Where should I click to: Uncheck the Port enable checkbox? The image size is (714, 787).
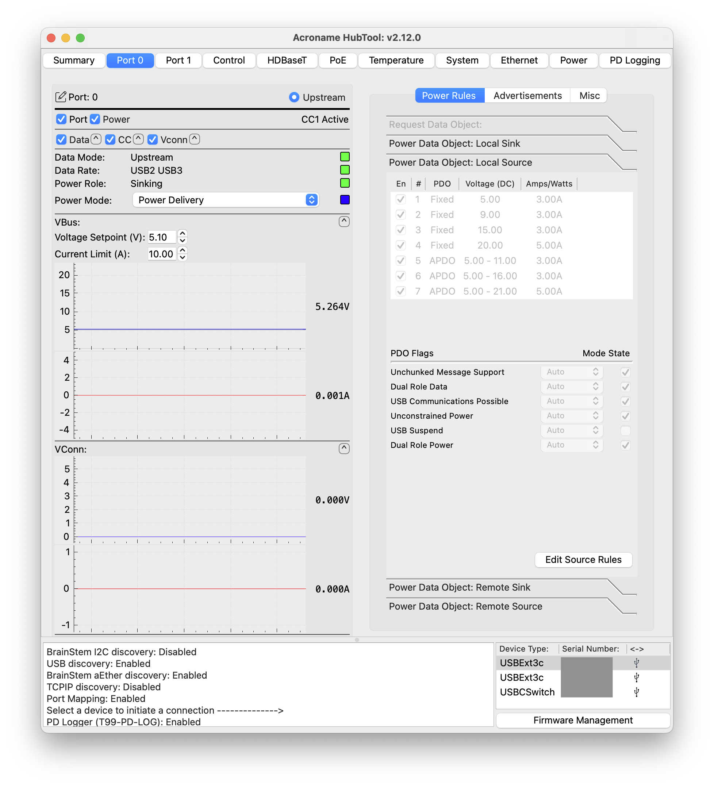tap(61, 119)
